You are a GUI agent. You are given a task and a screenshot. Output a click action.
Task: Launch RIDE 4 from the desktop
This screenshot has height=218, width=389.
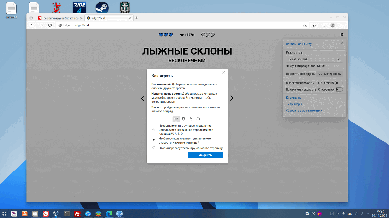click(x=79, y=7)
